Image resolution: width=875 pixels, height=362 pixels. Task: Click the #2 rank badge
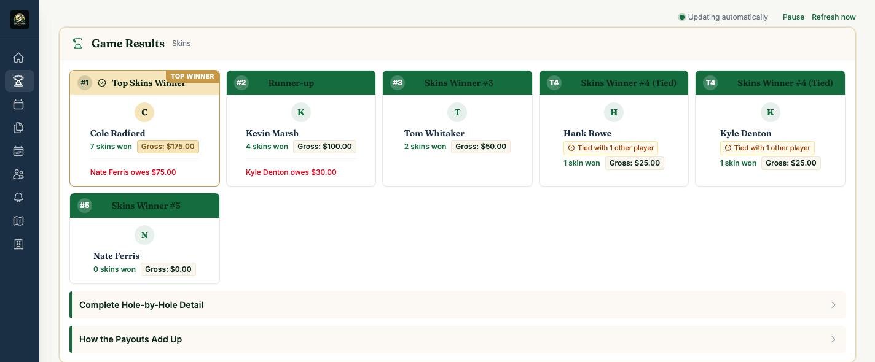point(241,83)
